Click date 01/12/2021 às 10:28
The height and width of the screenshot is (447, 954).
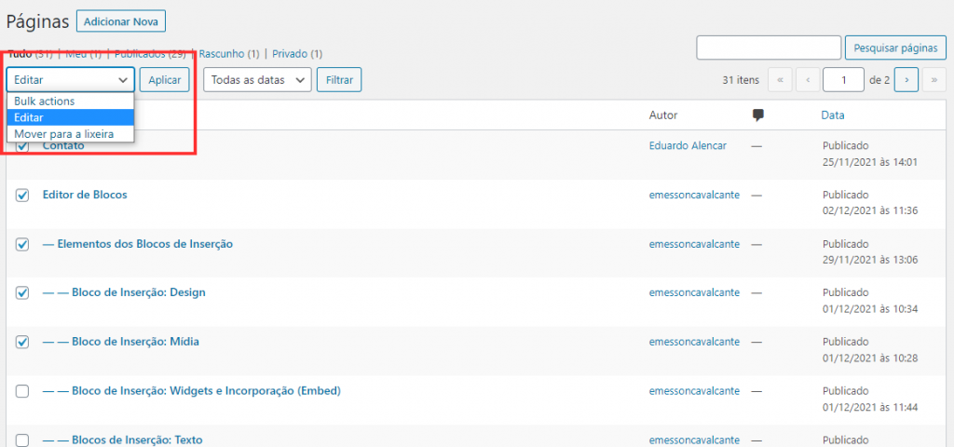point(870,359)
